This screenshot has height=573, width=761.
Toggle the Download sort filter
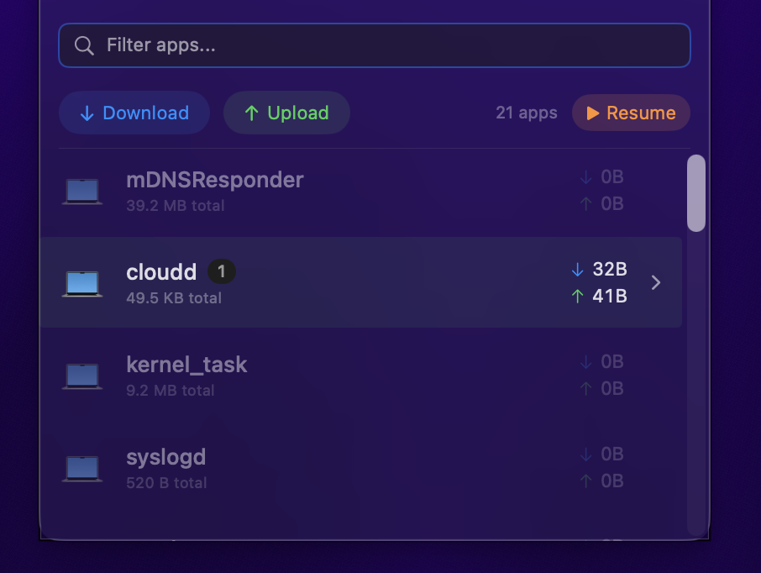pyautogui.click(x=134, y=113)
